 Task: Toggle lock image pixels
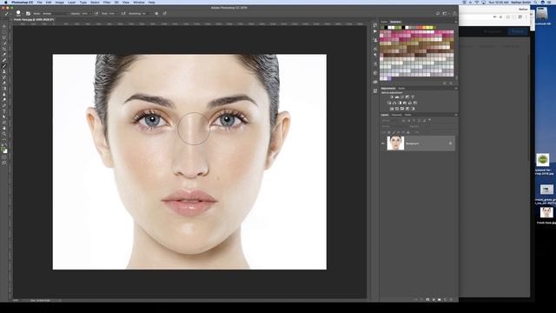[x=394, y=132]
